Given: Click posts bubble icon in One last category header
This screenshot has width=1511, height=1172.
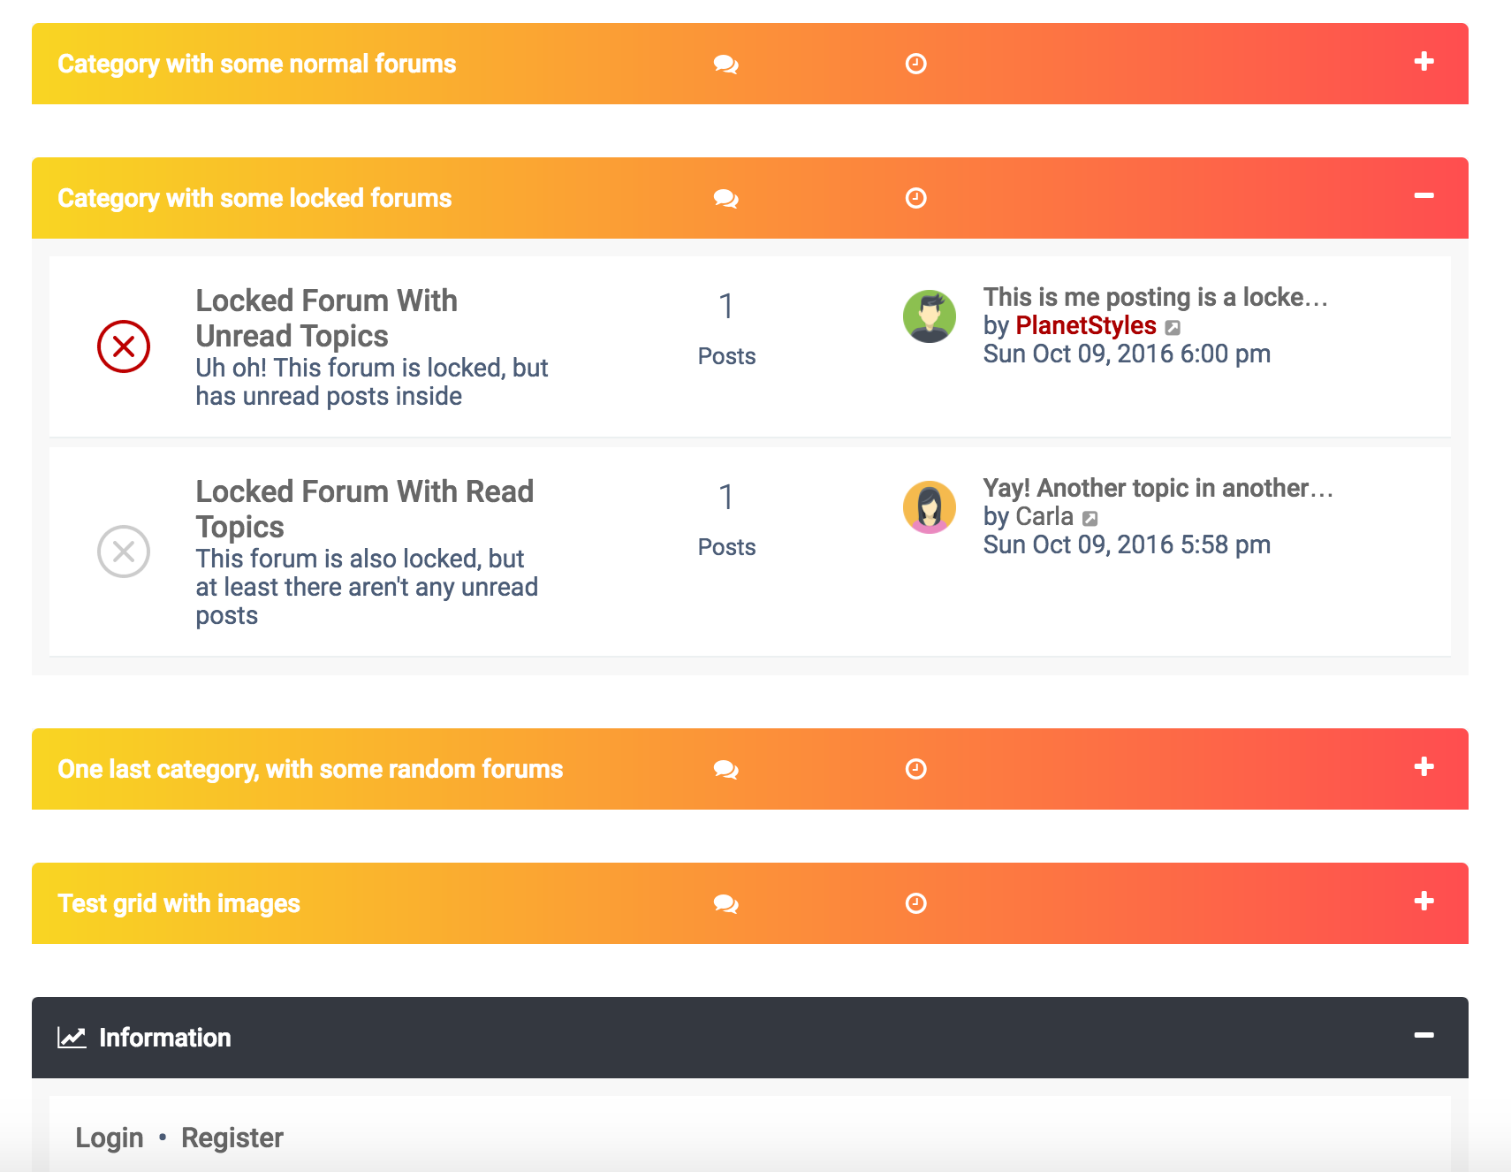Looking at the screenshot, I should [x=726, y=770].
